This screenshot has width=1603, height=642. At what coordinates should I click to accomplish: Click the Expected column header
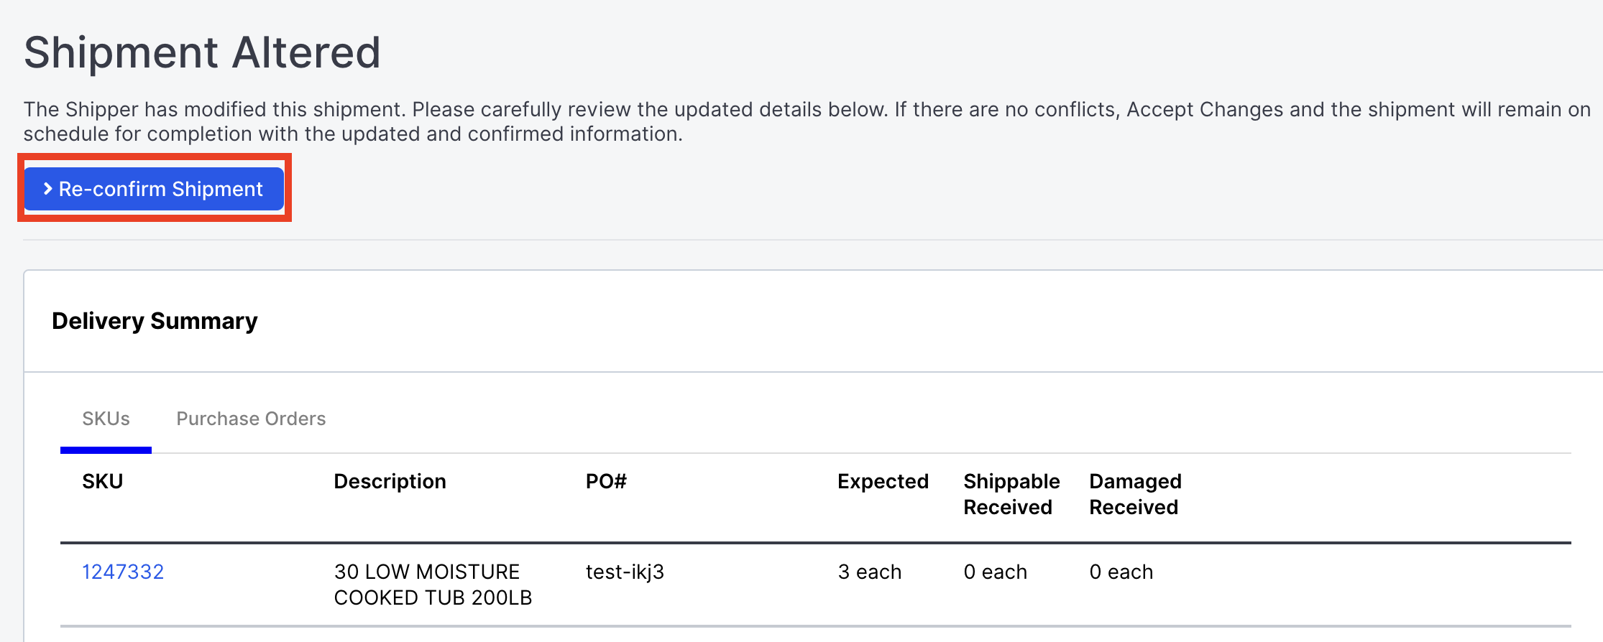(882, 480)
